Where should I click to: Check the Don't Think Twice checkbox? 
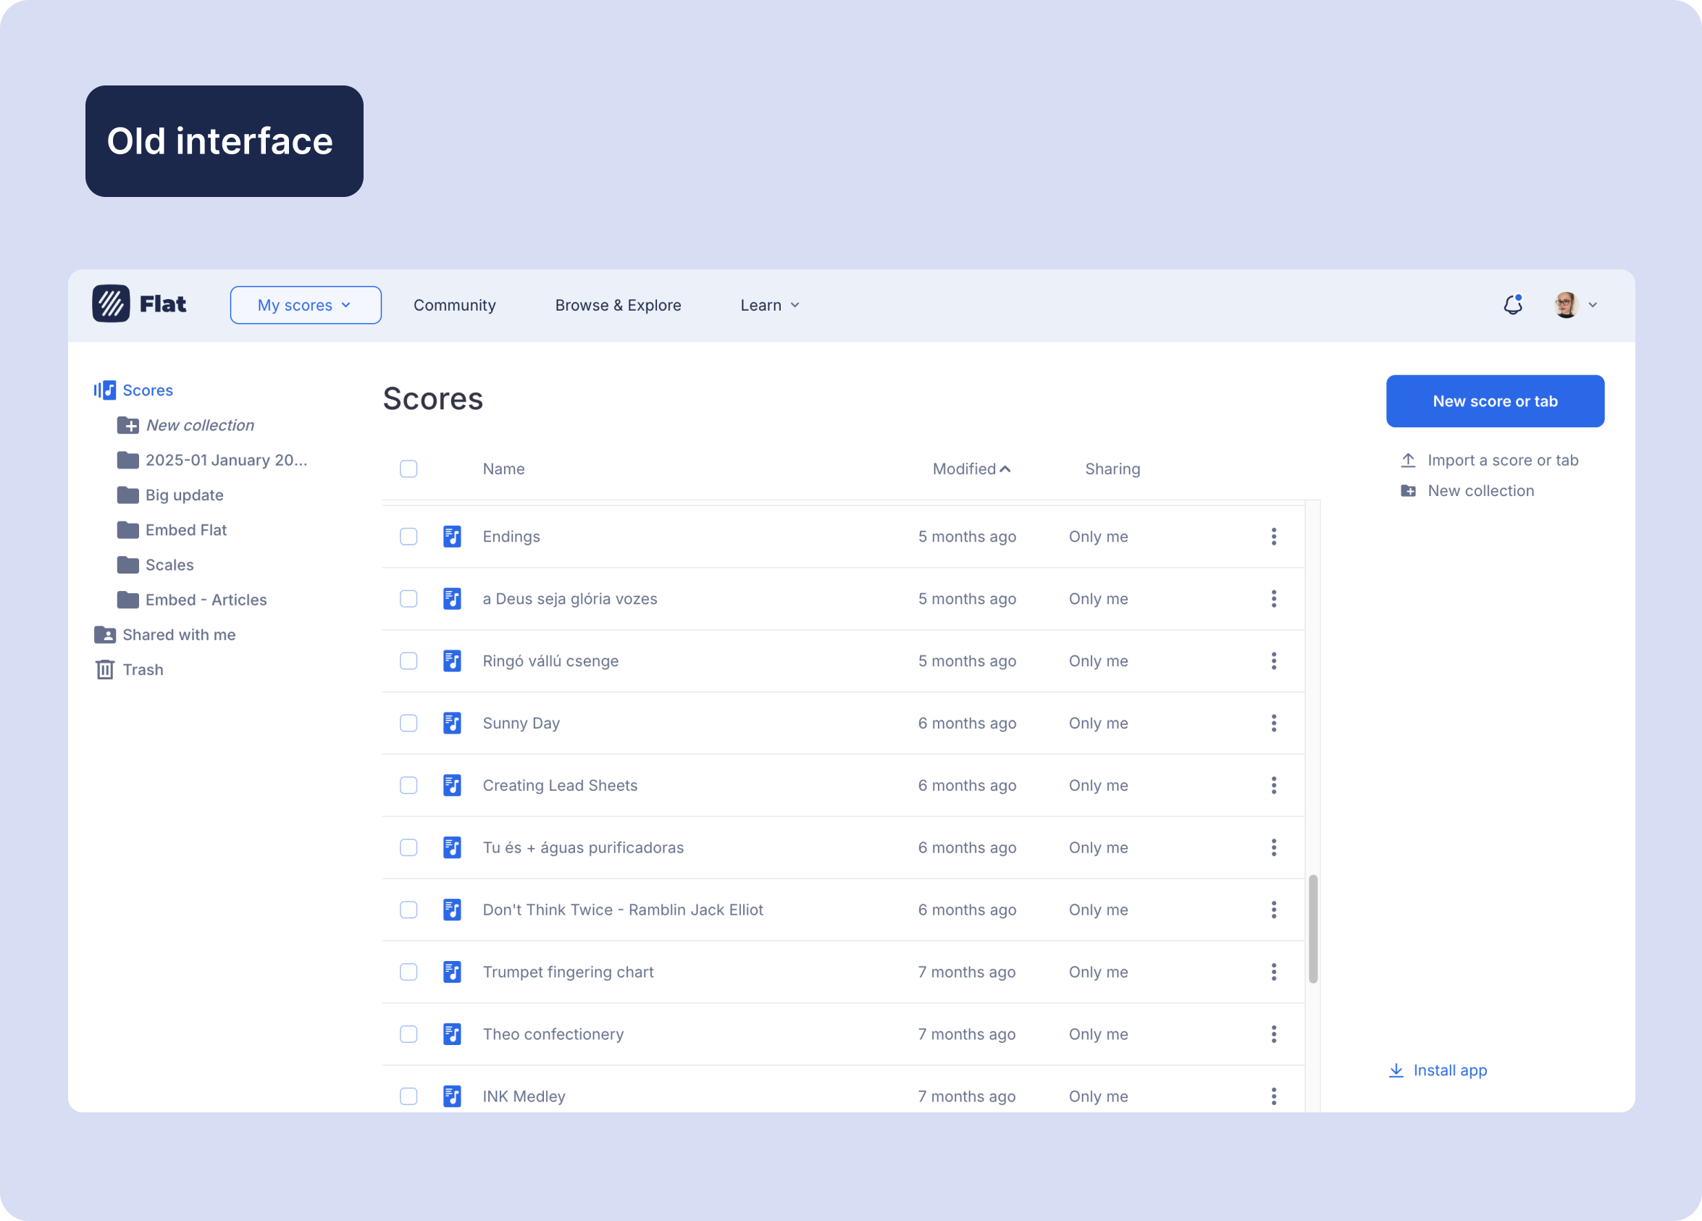coord(408,910)
